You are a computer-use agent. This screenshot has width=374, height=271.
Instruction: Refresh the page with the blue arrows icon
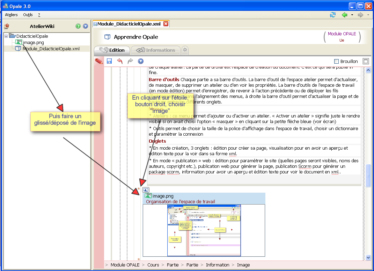(333, 15)
